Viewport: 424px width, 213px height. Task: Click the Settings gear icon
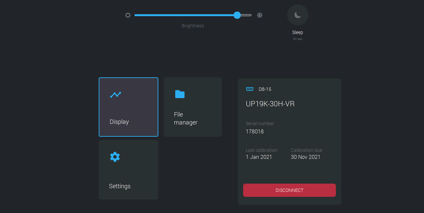tap(115, 157)
